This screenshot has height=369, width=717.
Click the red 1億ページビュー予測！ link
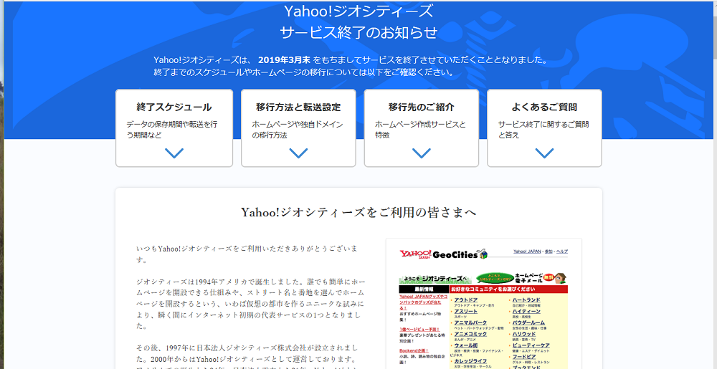[x=419, y=329]
